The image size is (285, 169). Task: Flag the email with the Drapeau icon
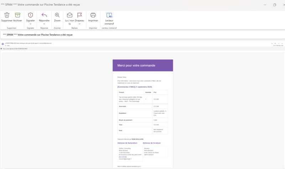[x=79, y=15]
